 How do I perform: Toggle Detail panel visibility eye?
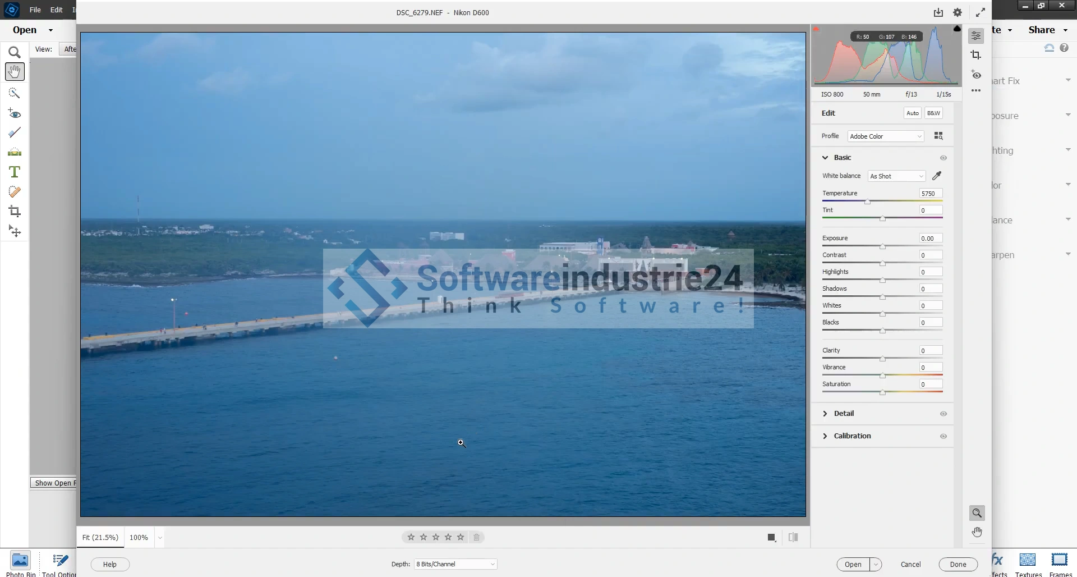click(943, 414)
